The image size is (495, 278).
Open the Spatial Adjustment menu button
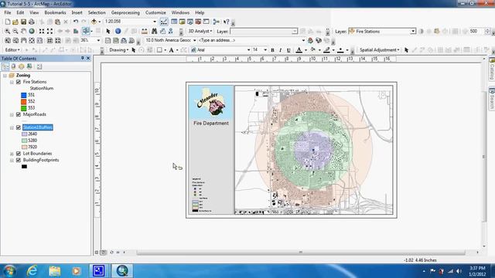click(380, 50)
